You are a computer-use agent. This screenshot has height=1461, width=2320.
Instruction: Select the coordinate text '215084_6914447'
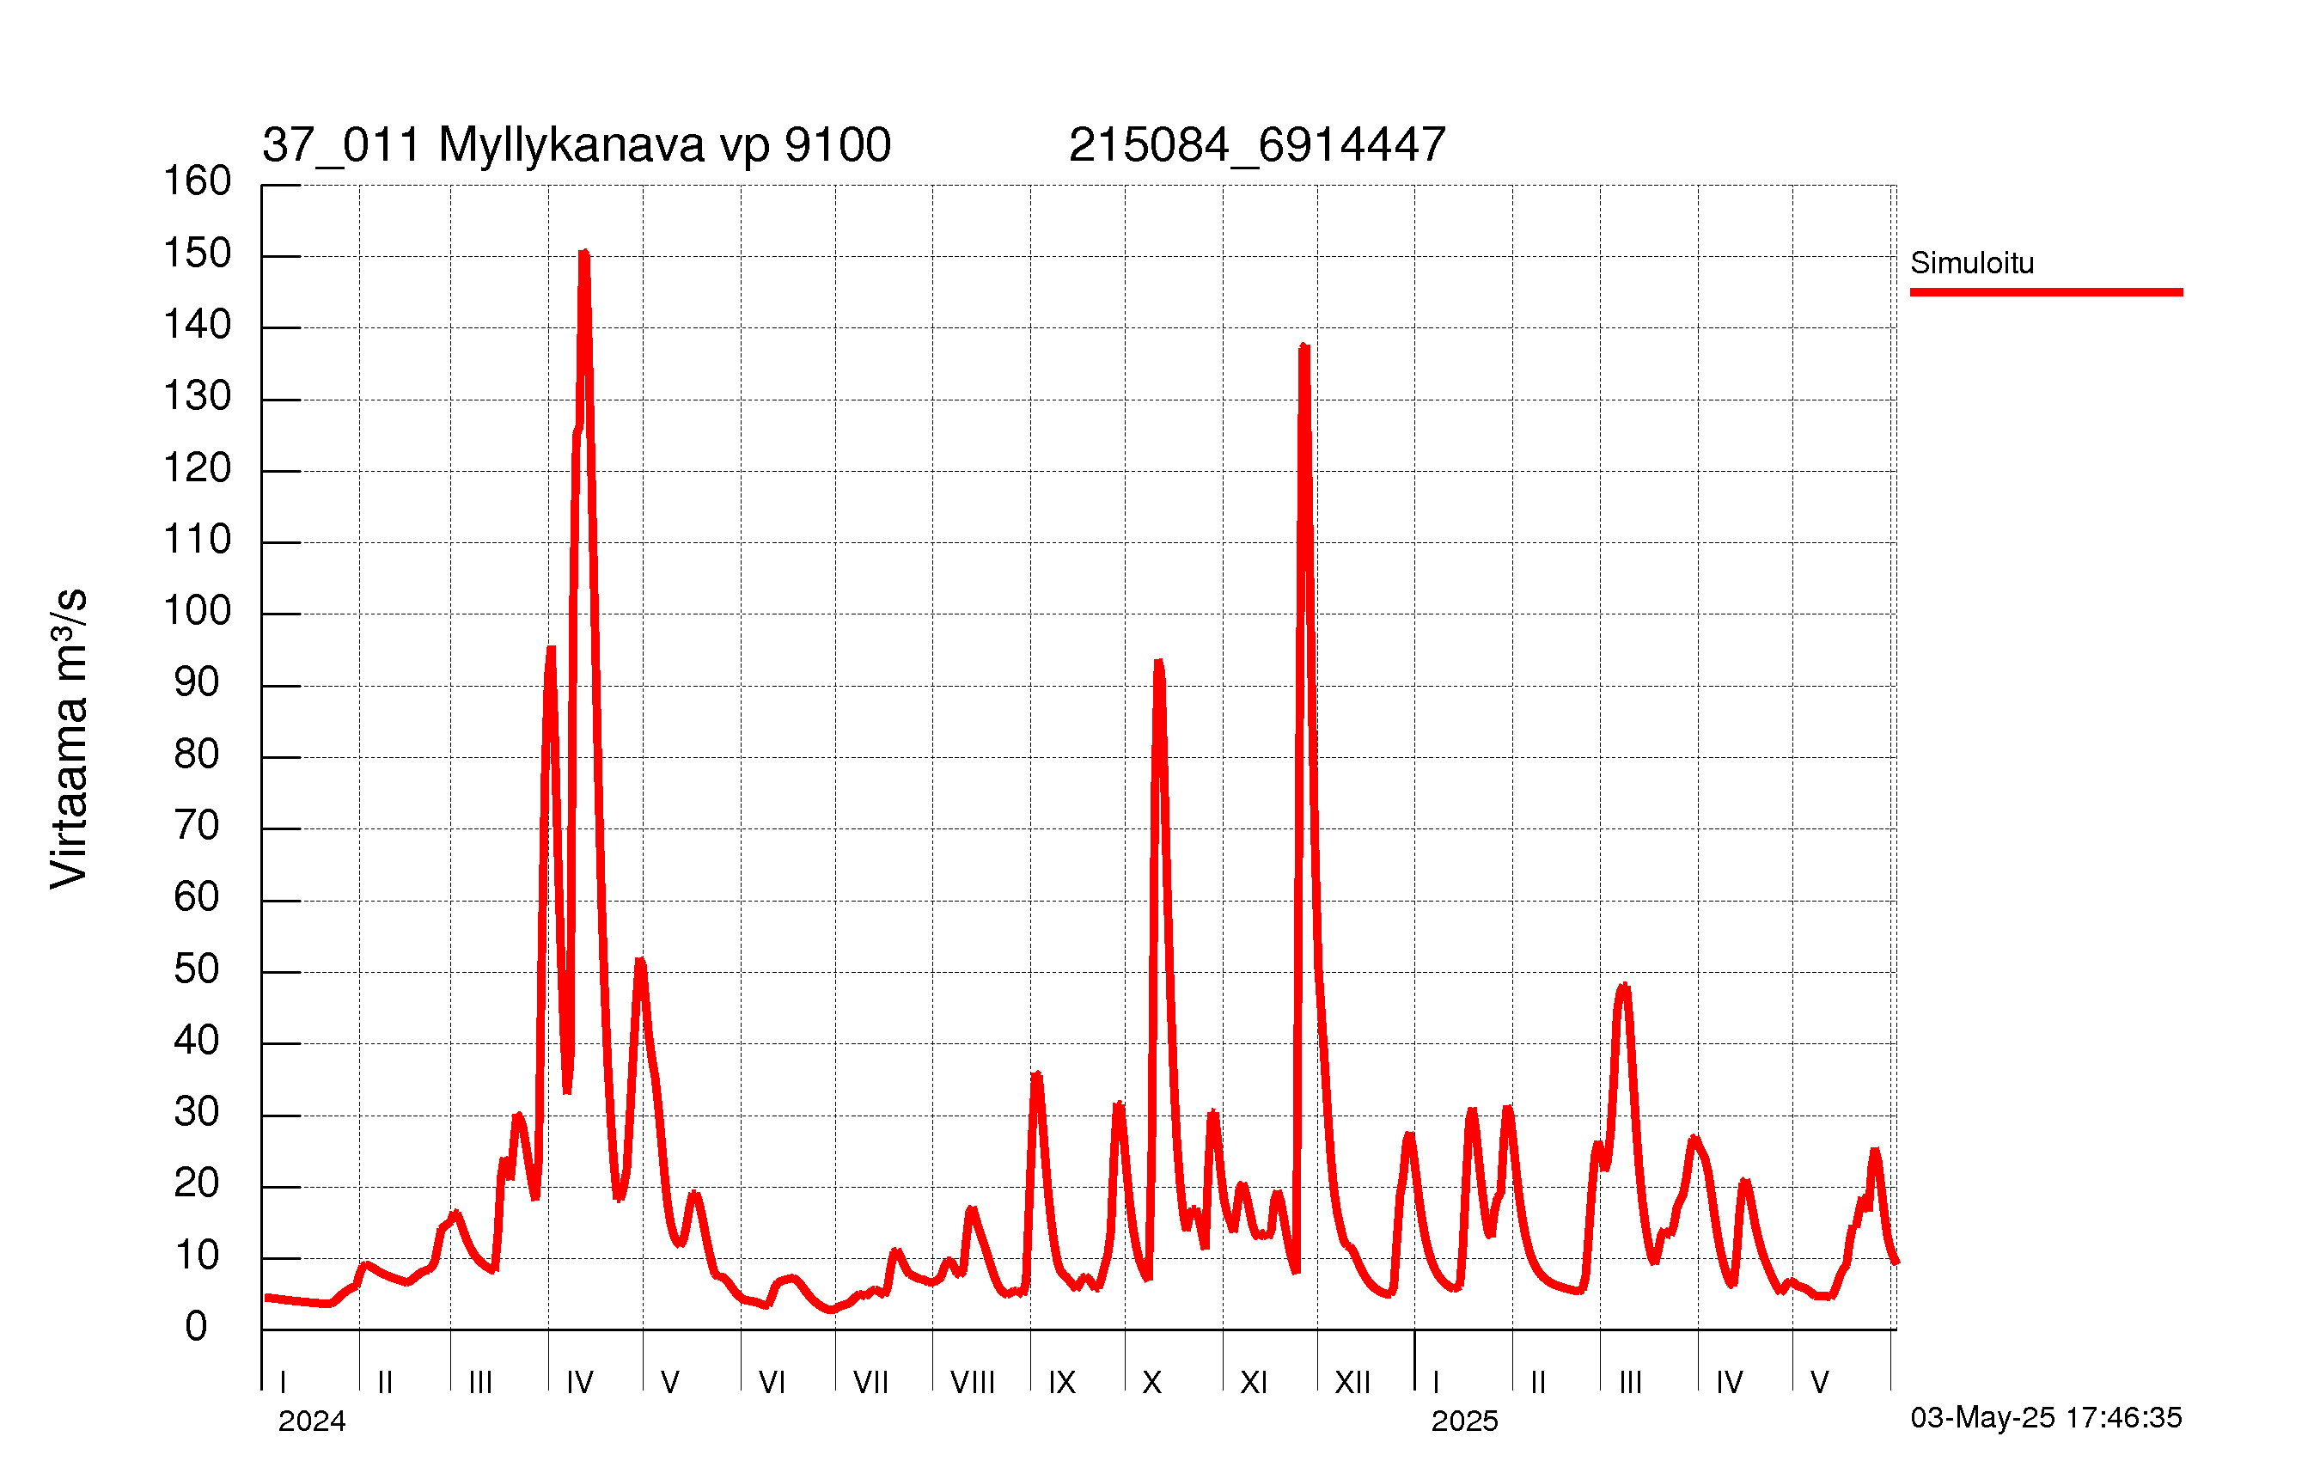(x=1257, y=145)
